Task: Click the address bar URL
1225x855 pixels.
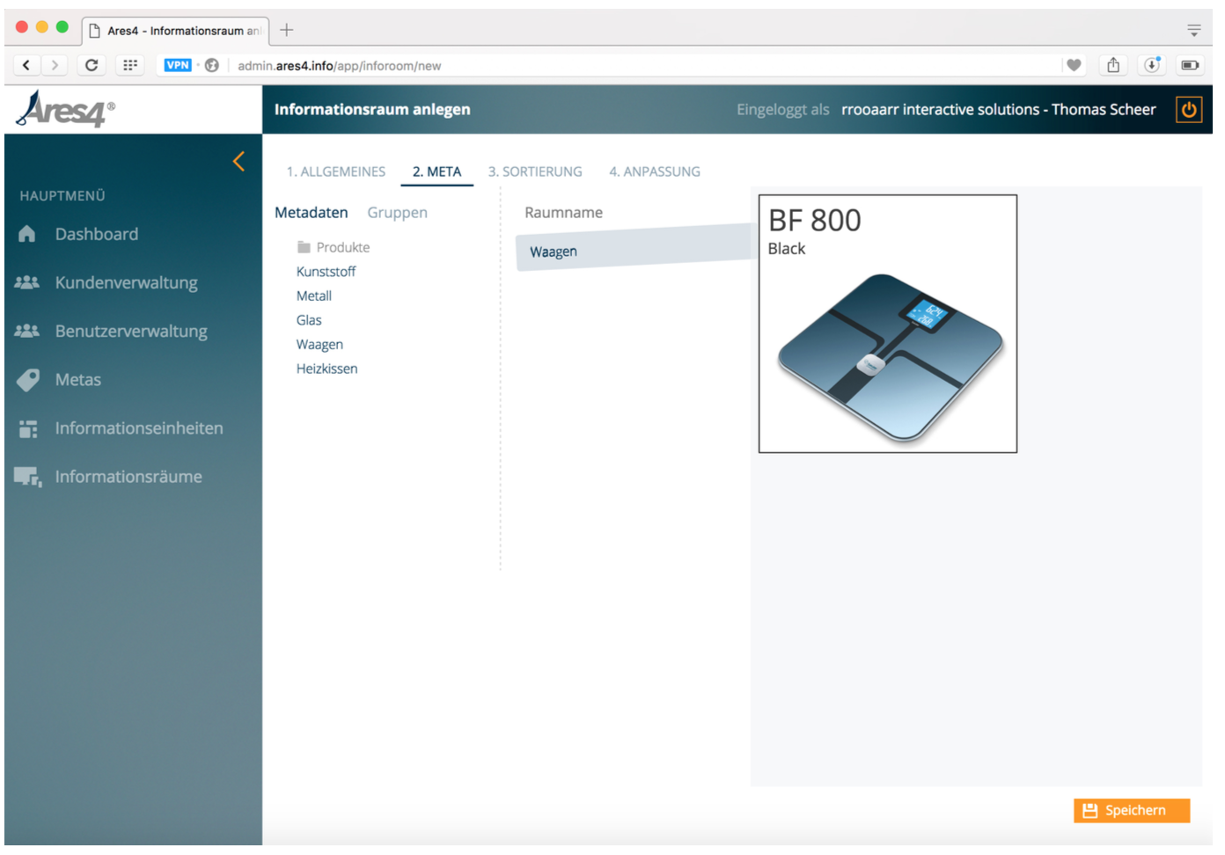Action: [340, 66]
